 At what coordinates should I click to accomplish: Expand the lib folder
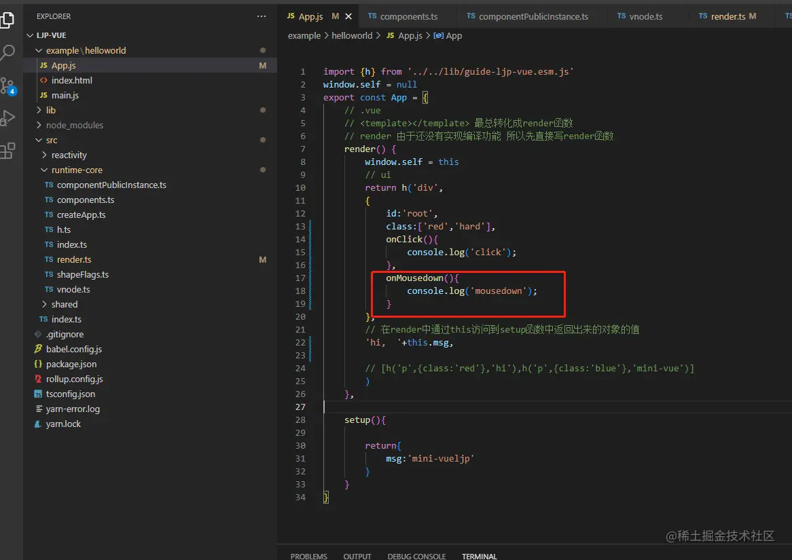point(39,110)
